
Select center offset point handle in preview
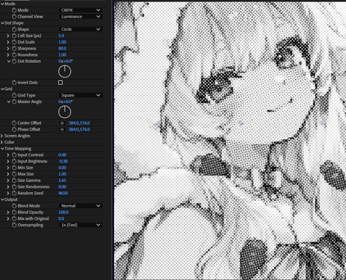(240, 123)
